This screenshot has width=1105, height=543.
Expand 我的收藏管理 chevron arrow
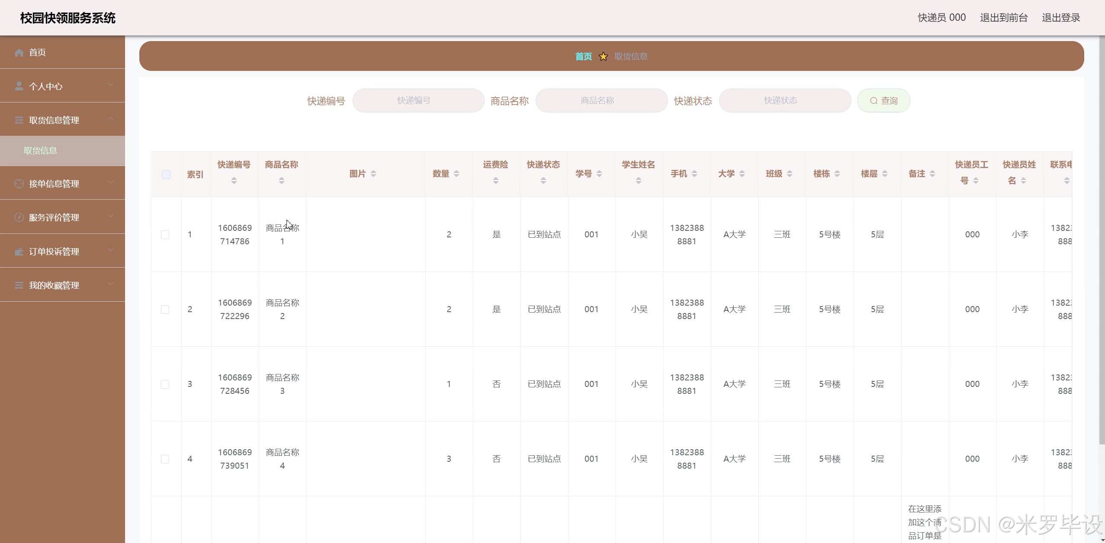coord(111,284)
